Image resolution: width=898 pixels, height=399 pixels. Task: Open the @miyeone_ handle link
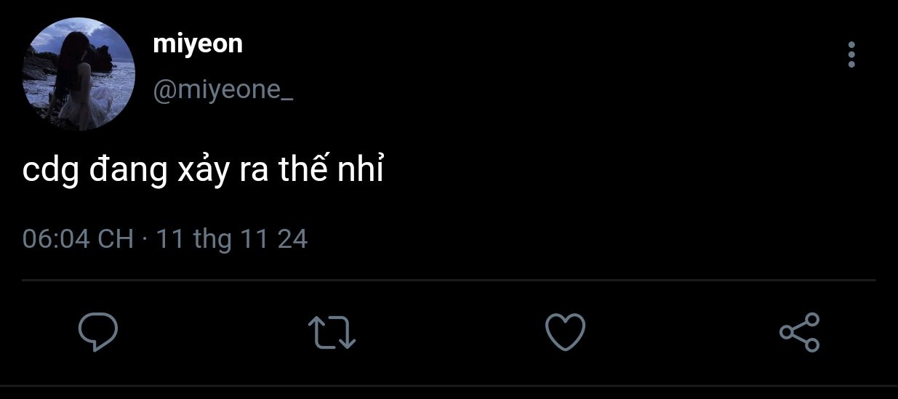223,90
